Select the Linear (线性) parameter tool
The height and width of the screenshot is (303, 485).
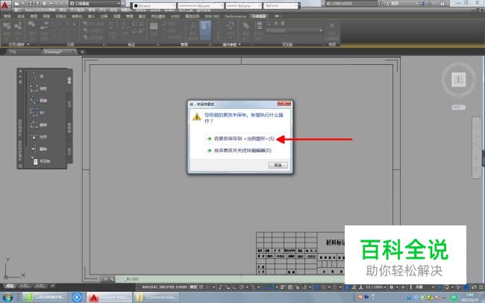pos(38,88)
